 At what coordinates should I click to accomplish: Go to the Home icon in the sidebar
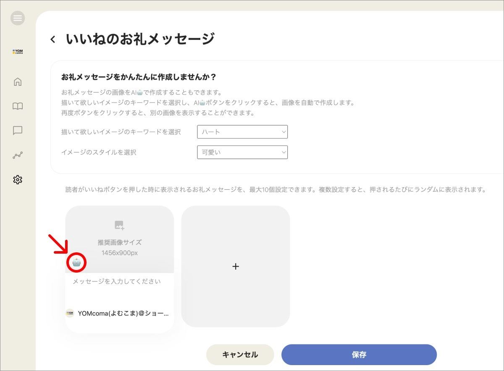(18, 82)
